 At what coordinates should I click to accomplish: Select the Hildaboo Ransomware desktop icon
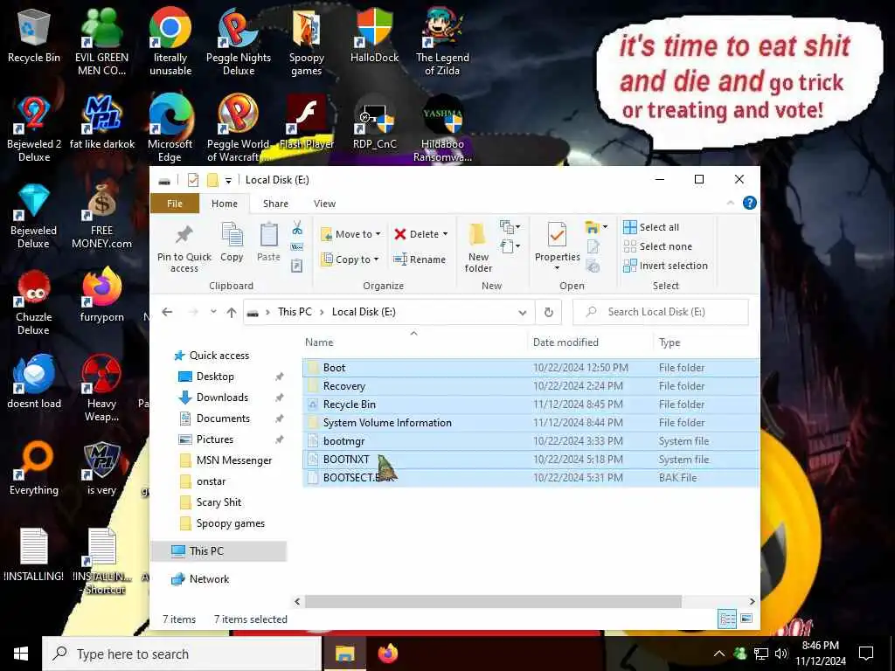[x=442, y=129]
